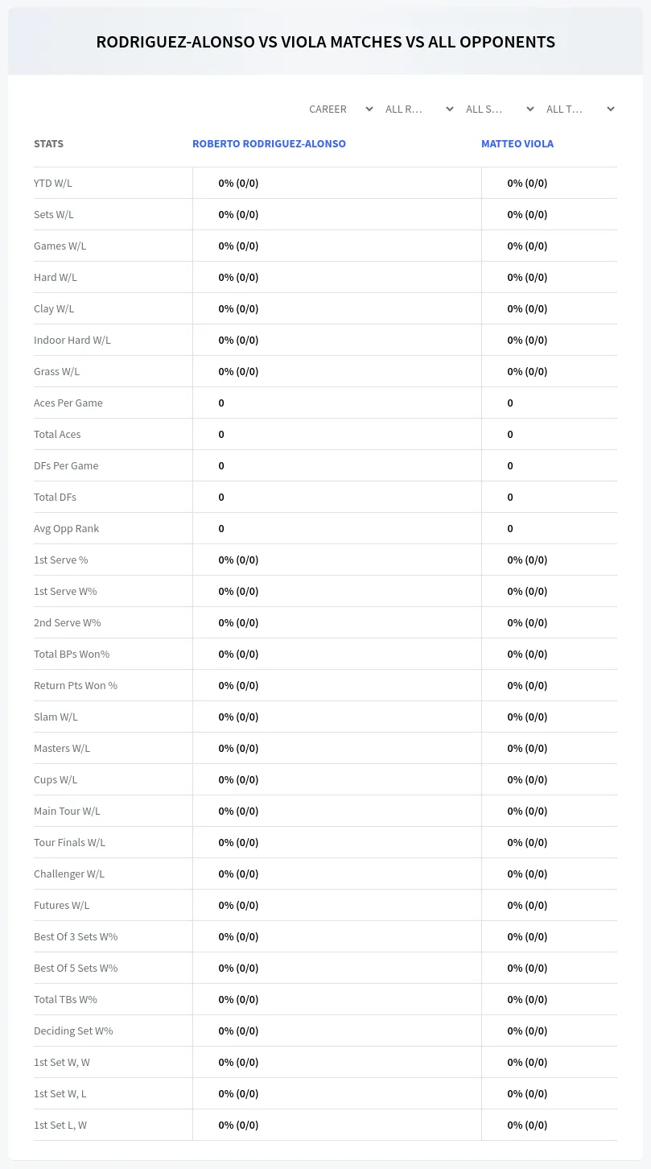The image size is (651, 1169).
Task: Click Rodriguez-Alonso's Total BPs Won% value
Action: (238, 654)
